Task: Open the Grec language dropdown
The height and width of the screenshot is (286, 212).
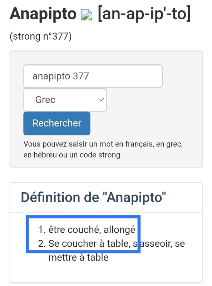Action: [x=65, y=100]
